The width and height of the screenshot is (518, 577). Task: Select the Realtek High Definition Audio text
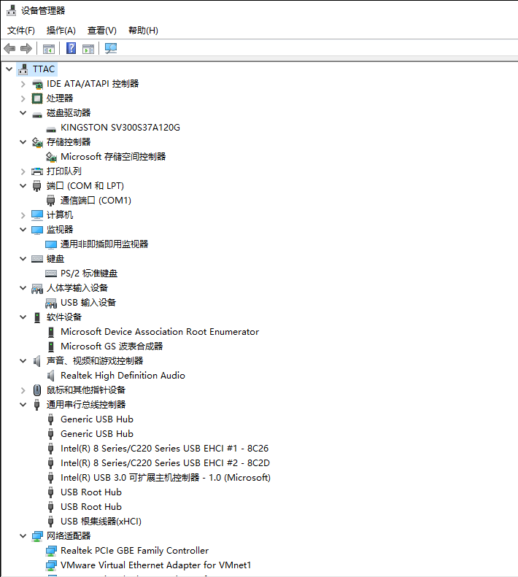[x=123, y=376]
